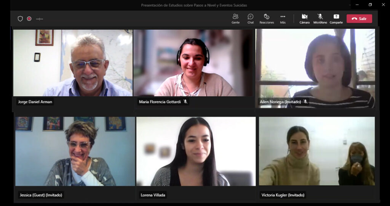Select Ailen Noriega's video tile

tap(315, 68)
